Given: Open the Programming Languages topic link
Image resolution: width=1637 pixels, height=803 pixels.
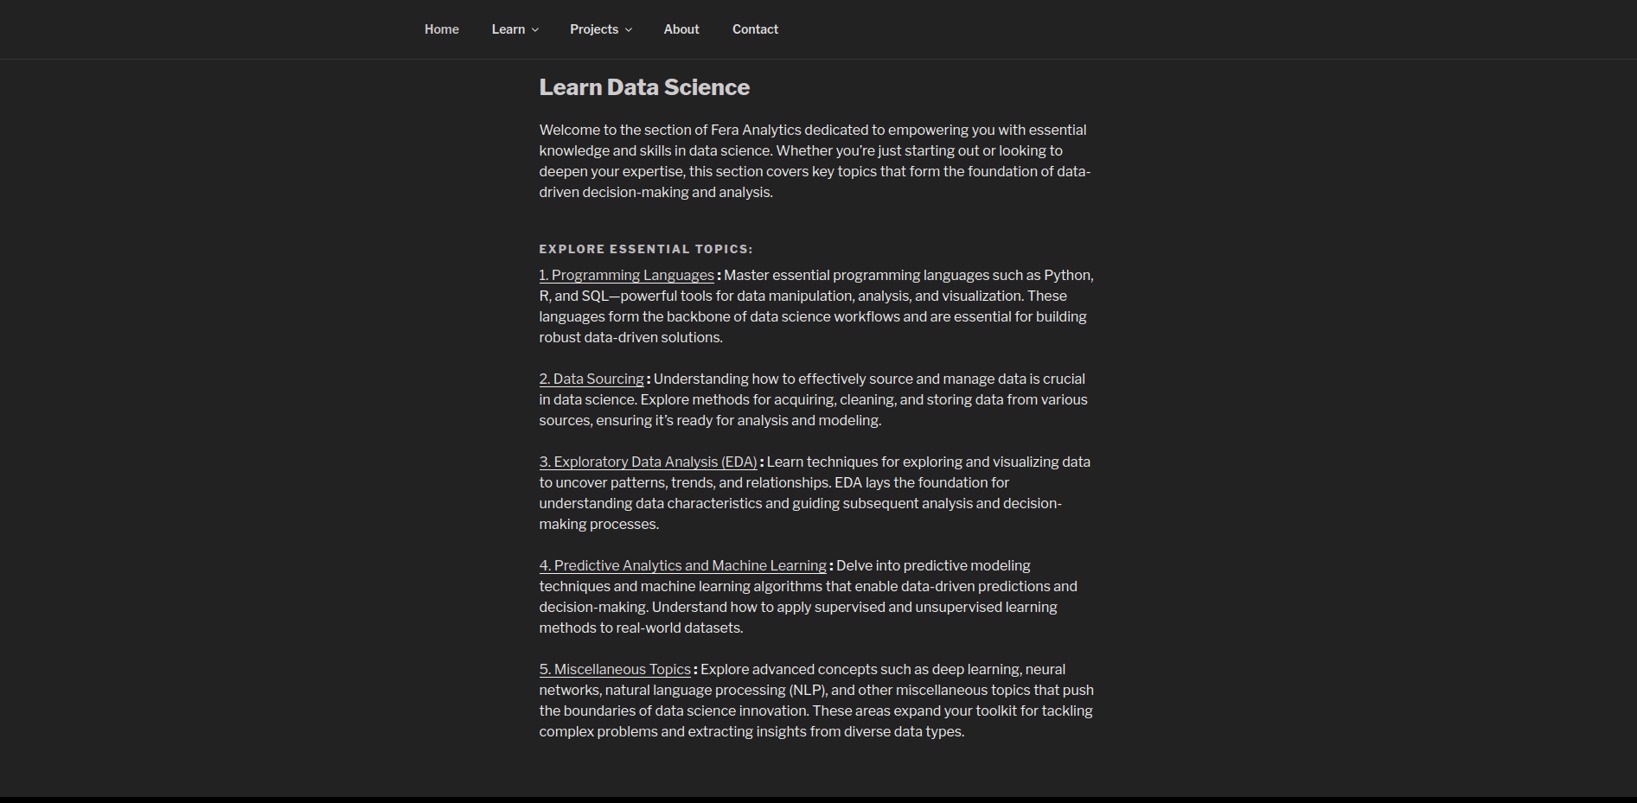Looking at the screenshot, I should pos(626,276).
